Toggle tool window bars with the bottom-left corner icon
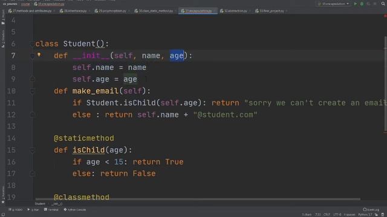 [x=2, y=215]
